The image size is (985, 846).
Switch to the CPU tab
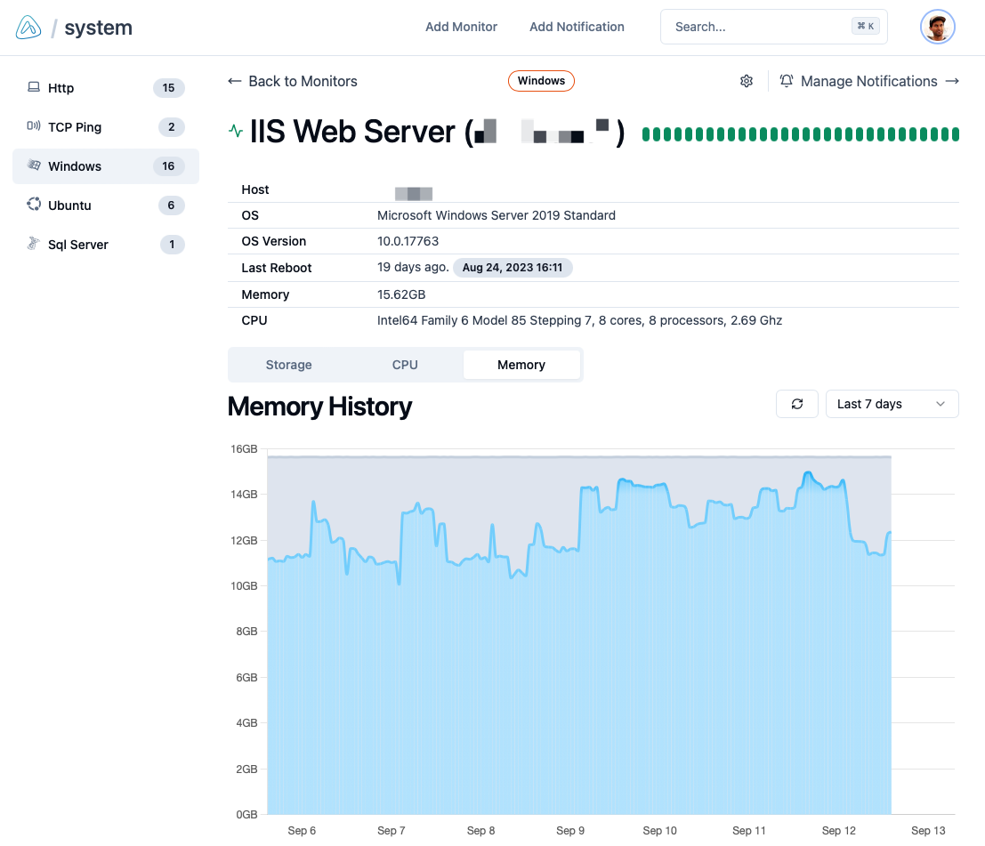click(x=405, y=365)
